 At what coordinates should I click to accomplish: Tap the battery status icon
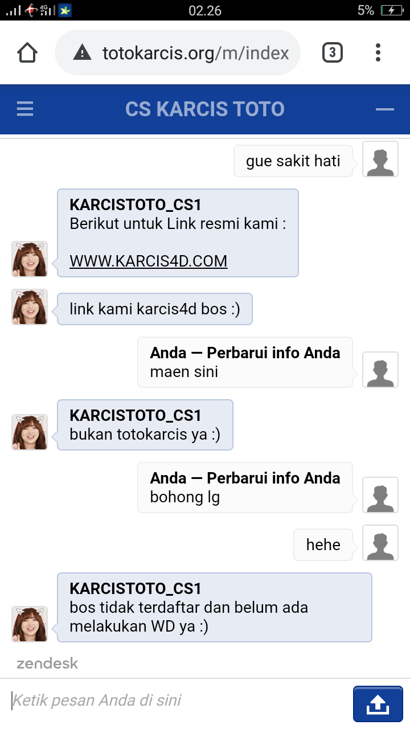pyautogui.click(x=392, y=10)
